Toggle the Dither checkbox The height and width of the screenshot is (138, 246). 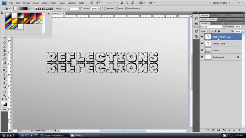116,8
